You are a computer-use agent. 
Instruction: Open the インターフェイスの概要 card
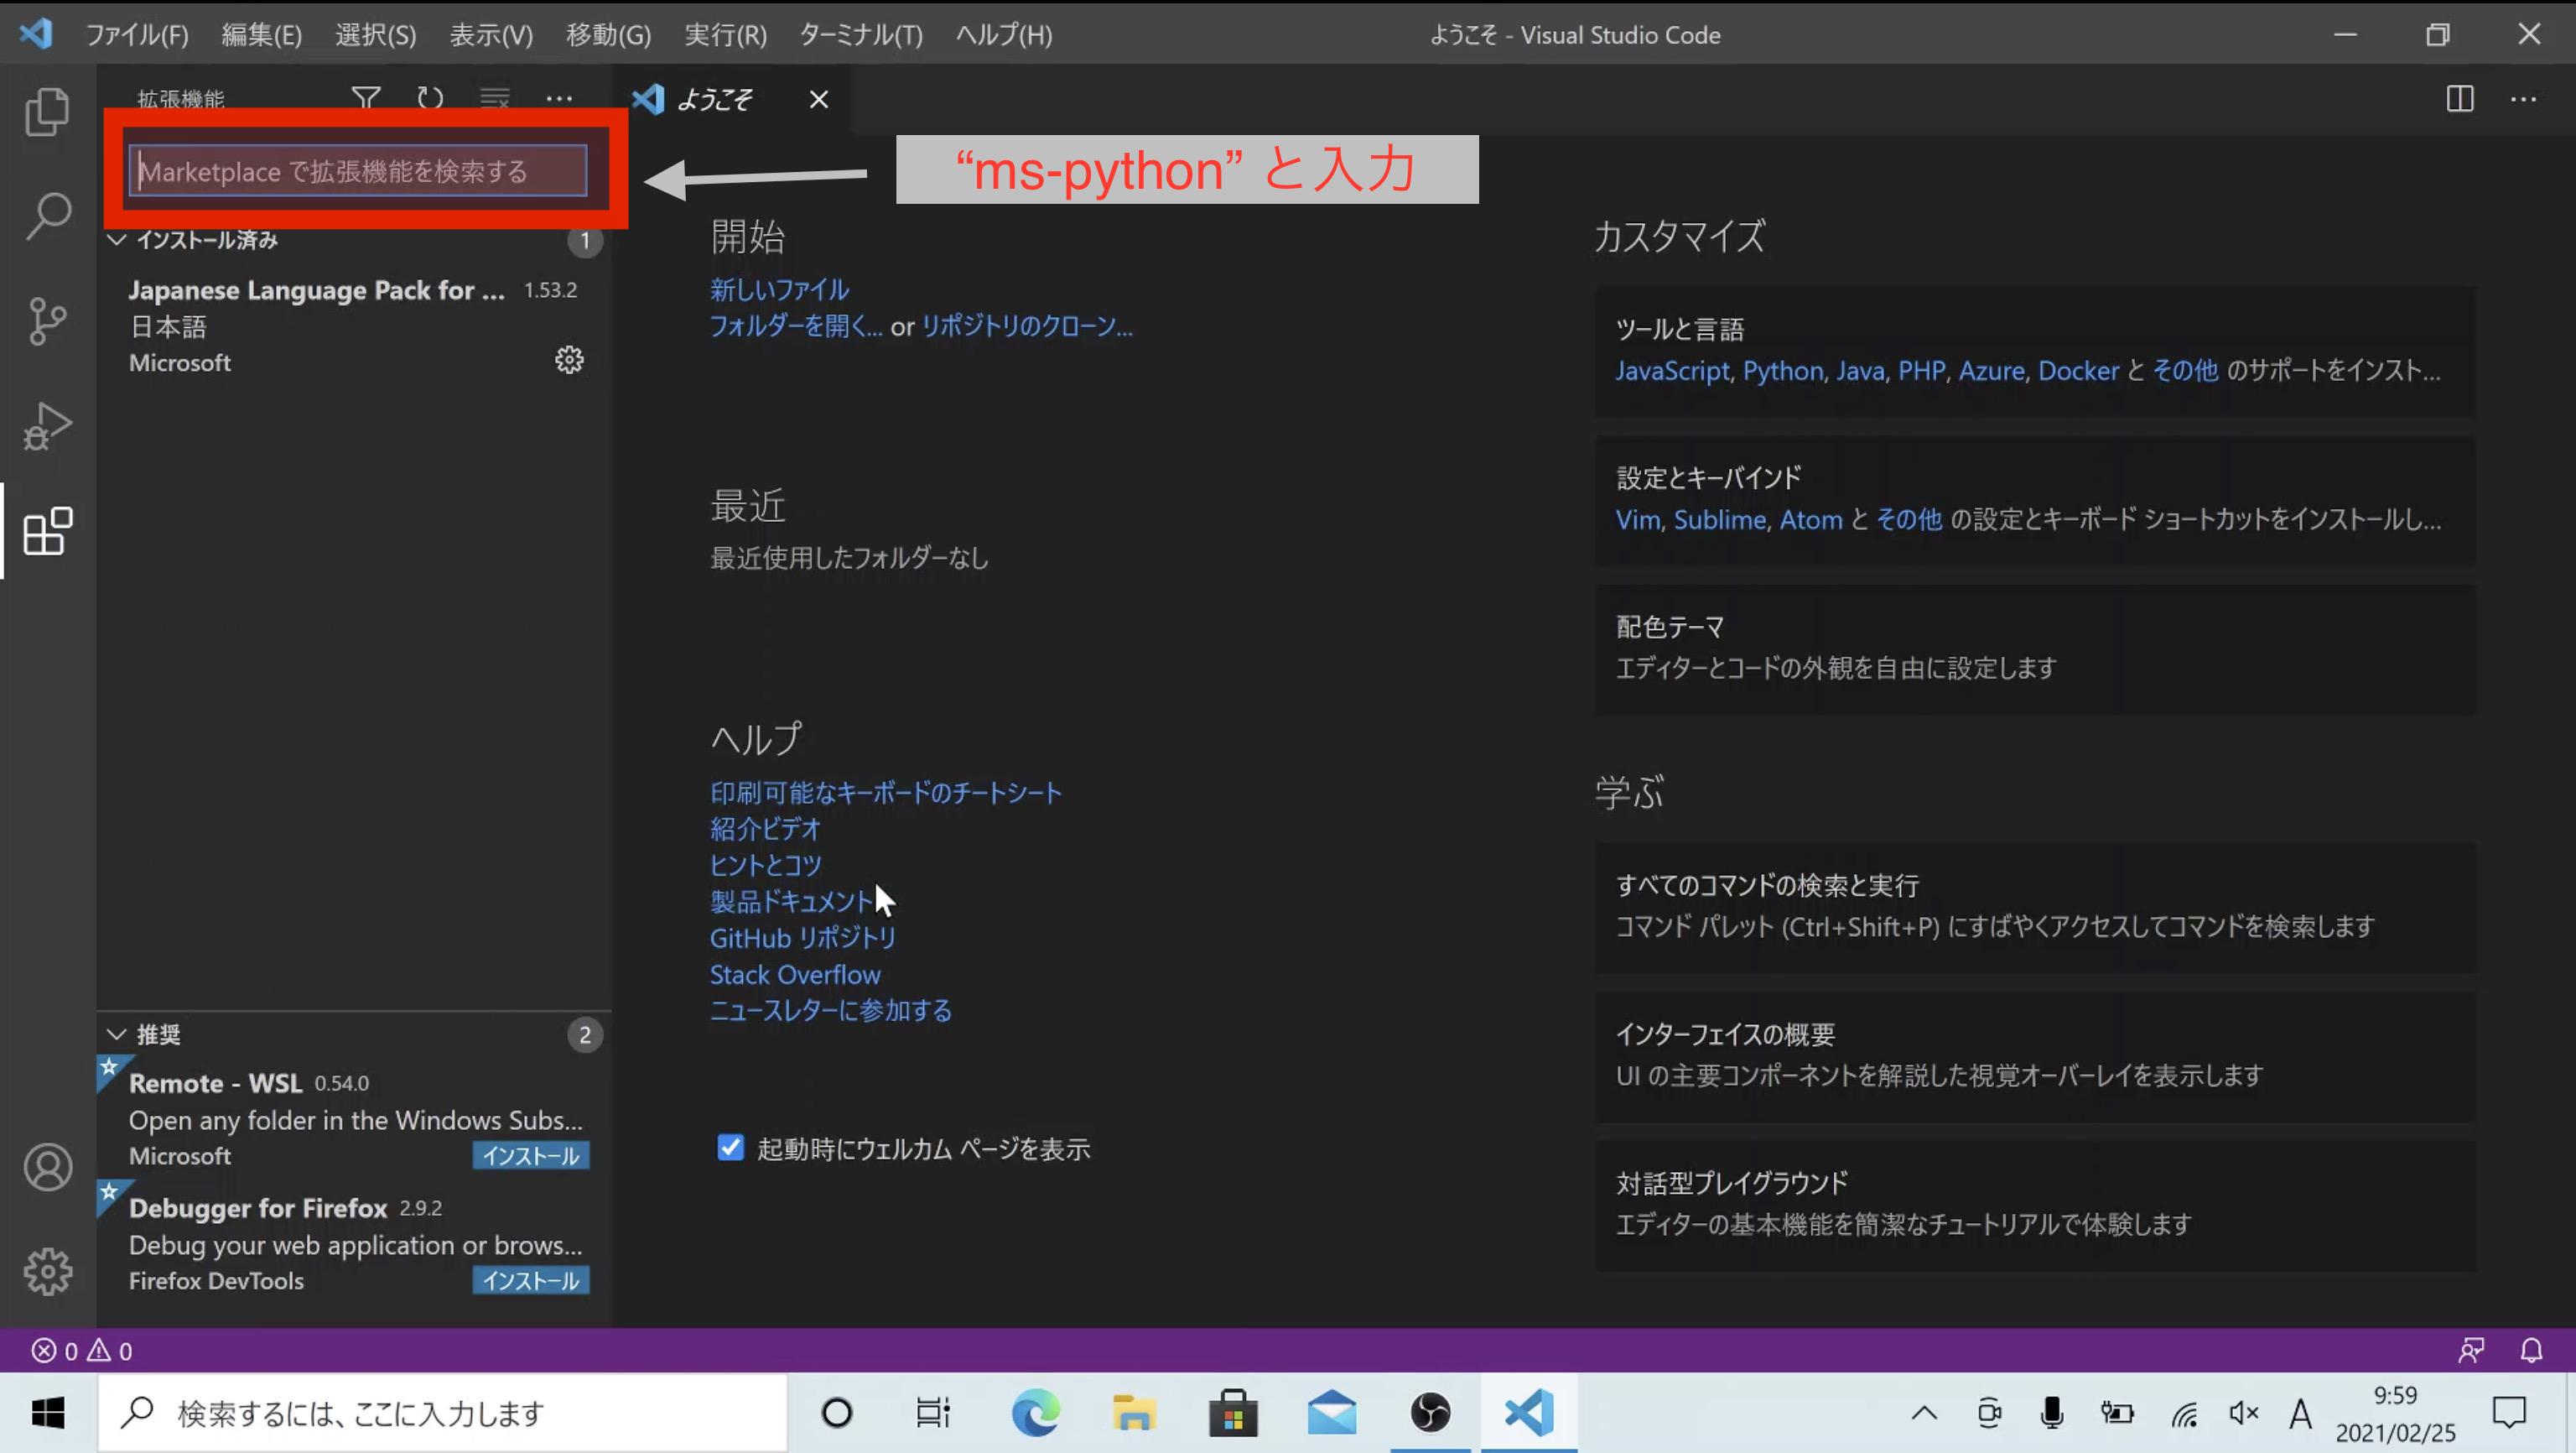pos(2036,1055)
